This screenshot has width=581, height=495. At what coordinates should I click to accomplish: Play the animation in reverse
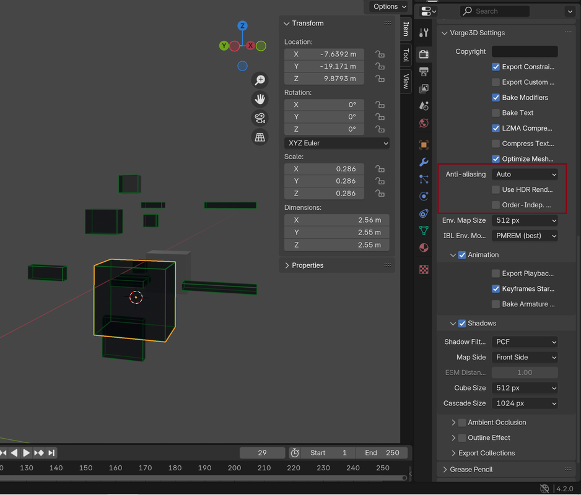point(14,453)
